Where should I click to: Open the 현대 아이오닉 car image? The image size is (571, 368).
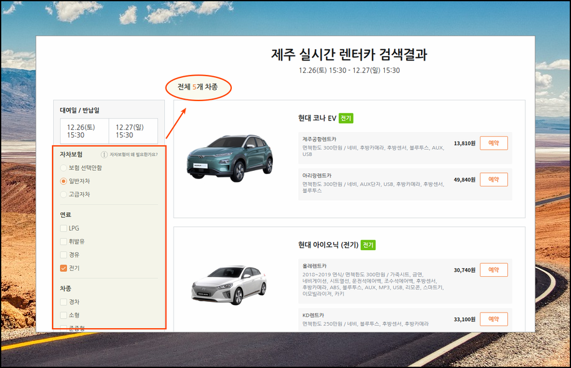point(229,286)
